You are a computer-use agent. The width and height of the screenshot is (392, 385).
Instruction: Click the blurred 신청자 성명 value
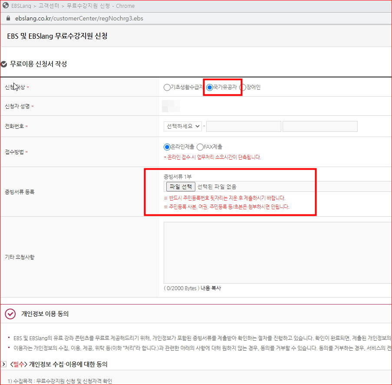pyautogui.click(x=171, y=107)
